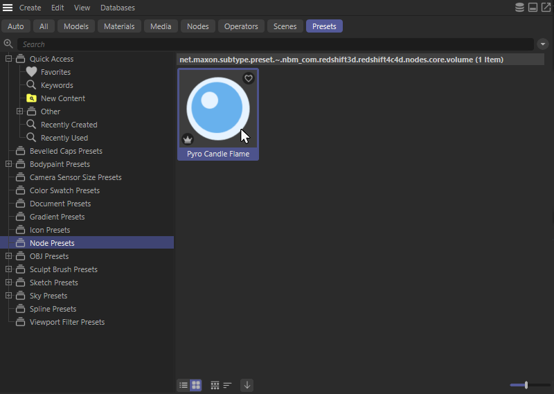Collapse the Quick Access tree node
This screenshot has width=554, height=394.
click(8, 59)
